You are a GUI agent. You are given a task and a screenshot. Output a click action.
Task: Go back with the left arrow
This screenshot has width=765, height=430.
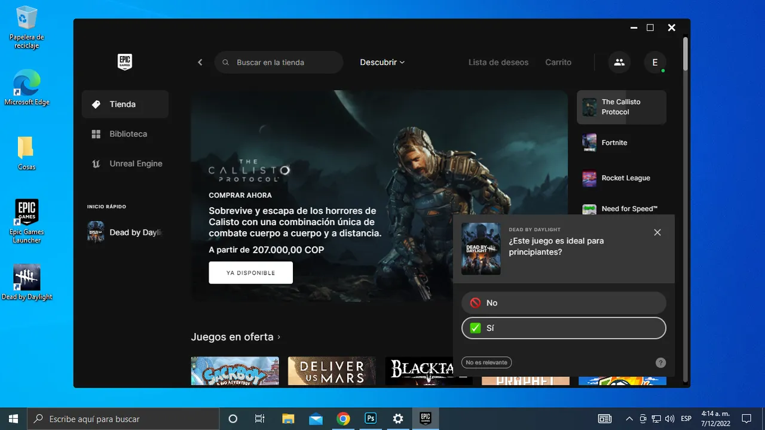(x=200, y=62)
